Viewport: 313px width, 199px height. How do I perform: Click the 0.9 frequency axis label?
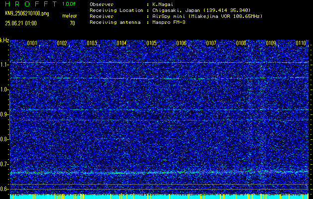pyautogui.click(x=4, y=114)
